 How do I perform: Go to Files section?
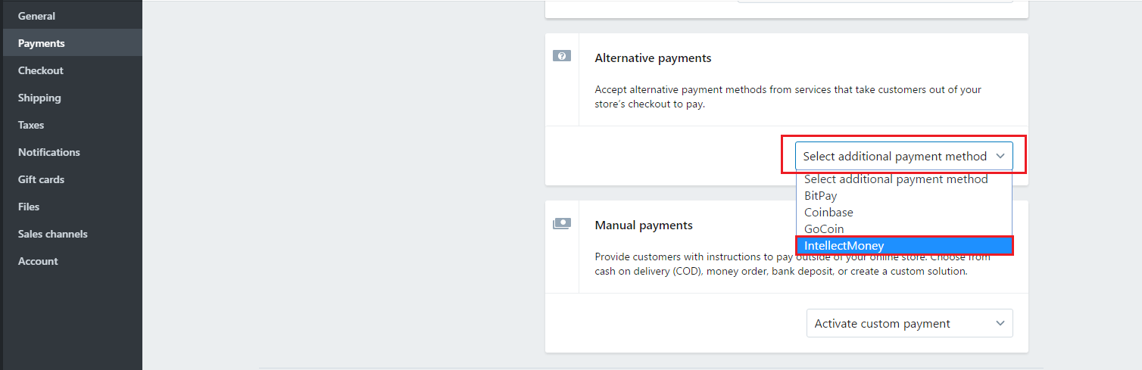click(x=29, y=207)
